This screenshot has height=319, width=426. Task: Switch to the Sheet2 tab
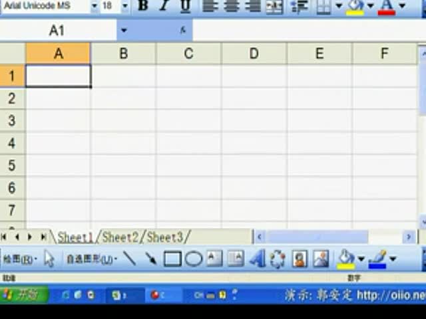coord(120,237)
